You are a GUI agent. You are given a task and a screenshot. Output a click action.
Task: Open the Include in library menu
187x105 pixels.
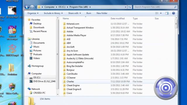53,13
